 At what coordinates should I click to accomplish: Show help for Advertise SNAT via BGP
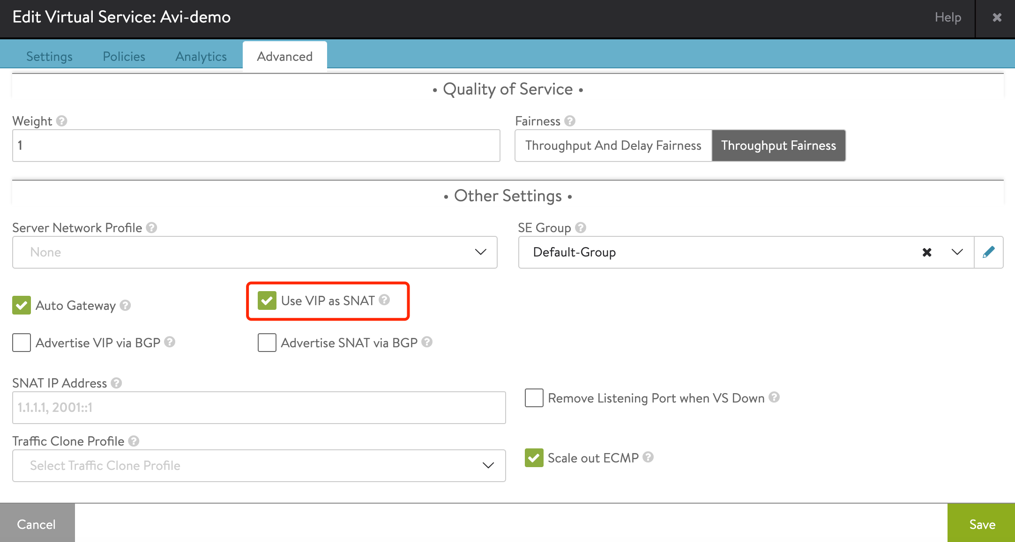(427, 342)
